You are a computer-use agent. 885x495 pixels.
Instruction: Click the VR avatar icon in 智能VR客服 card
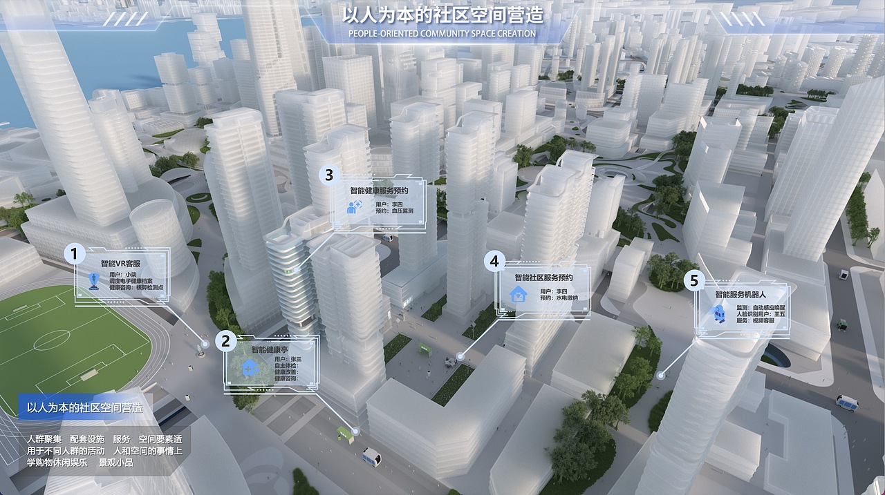93,280
